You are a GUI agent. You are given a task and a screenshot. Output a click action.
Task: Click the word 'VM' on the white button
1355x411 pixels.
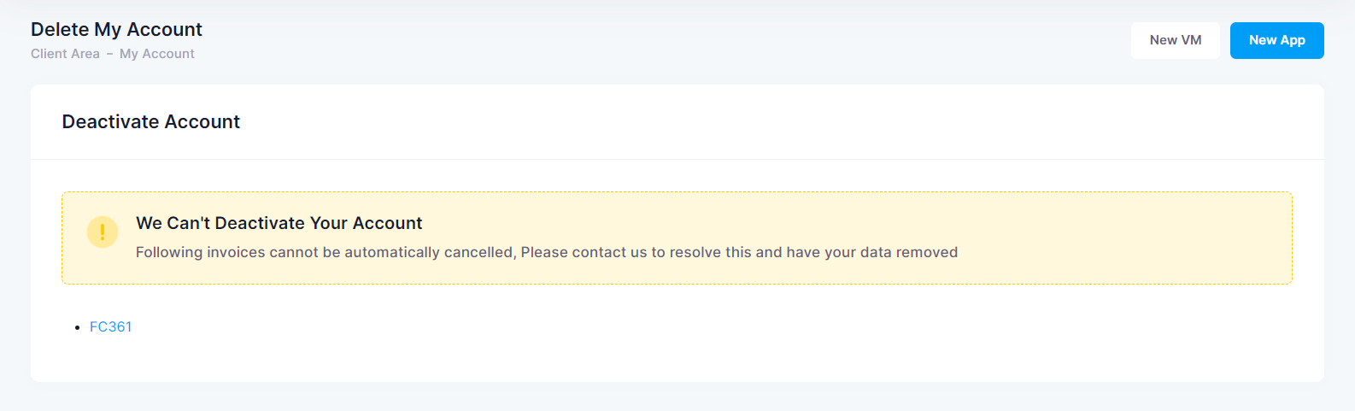tap(1191, 40)
